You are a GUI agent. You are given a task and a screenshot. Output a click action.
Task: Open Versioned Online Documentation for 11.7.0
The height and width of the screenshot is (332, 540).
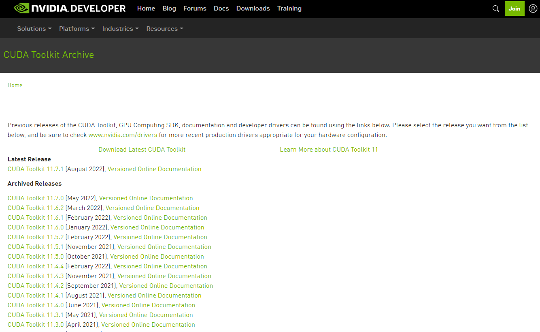(146, 198)
